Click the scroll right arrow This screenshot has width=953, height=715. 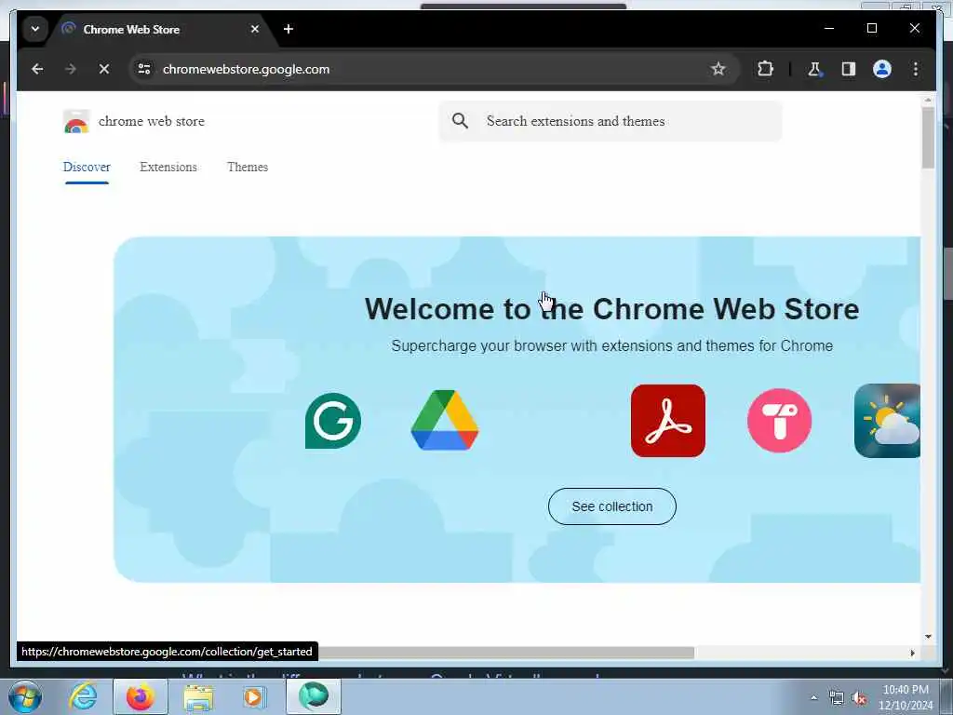pos(912,653)
